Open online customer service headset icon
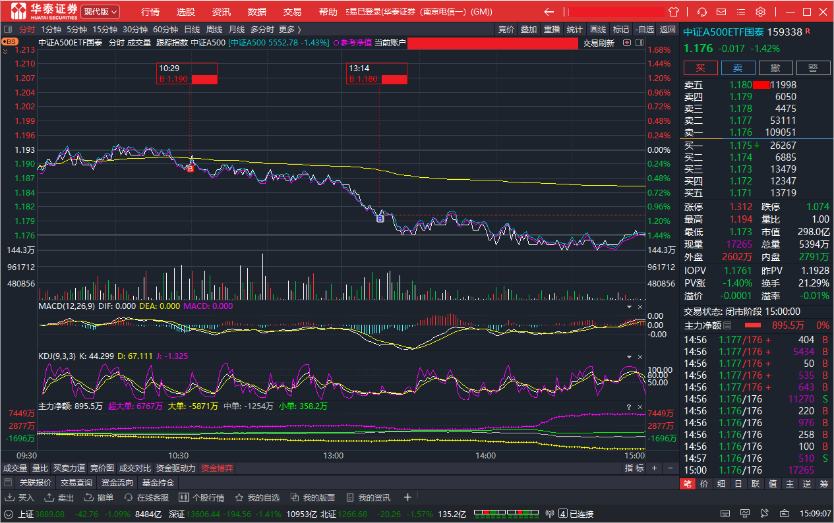Image resolution: width=834 pixels, height=523 pixels. pos(702,12)
